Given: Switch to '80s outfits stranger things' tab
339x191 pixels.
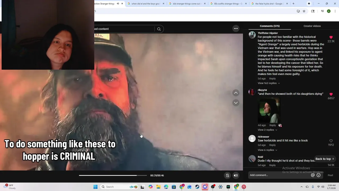Looking at the screenshot, I should [x=228, y=4].
